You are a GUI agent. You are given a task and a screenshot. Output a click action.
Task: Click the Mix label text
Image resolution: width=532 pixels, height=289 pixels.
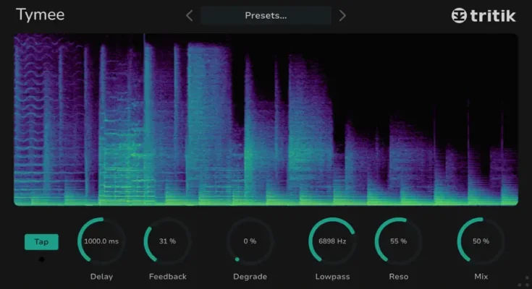[x=481, y=277]
